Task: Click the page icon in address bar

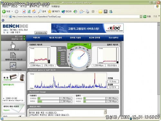Action: coord(11,16)
